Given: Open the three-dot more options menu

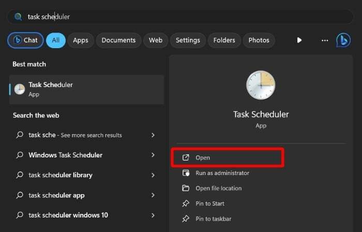Looking at the screenshot, I should (x=325, y=40).
